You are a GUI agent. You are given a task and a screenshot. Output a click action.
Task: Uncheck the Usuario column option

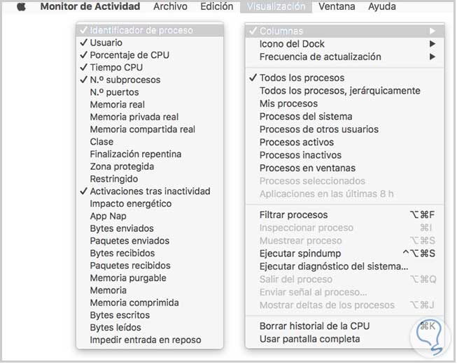106,43
